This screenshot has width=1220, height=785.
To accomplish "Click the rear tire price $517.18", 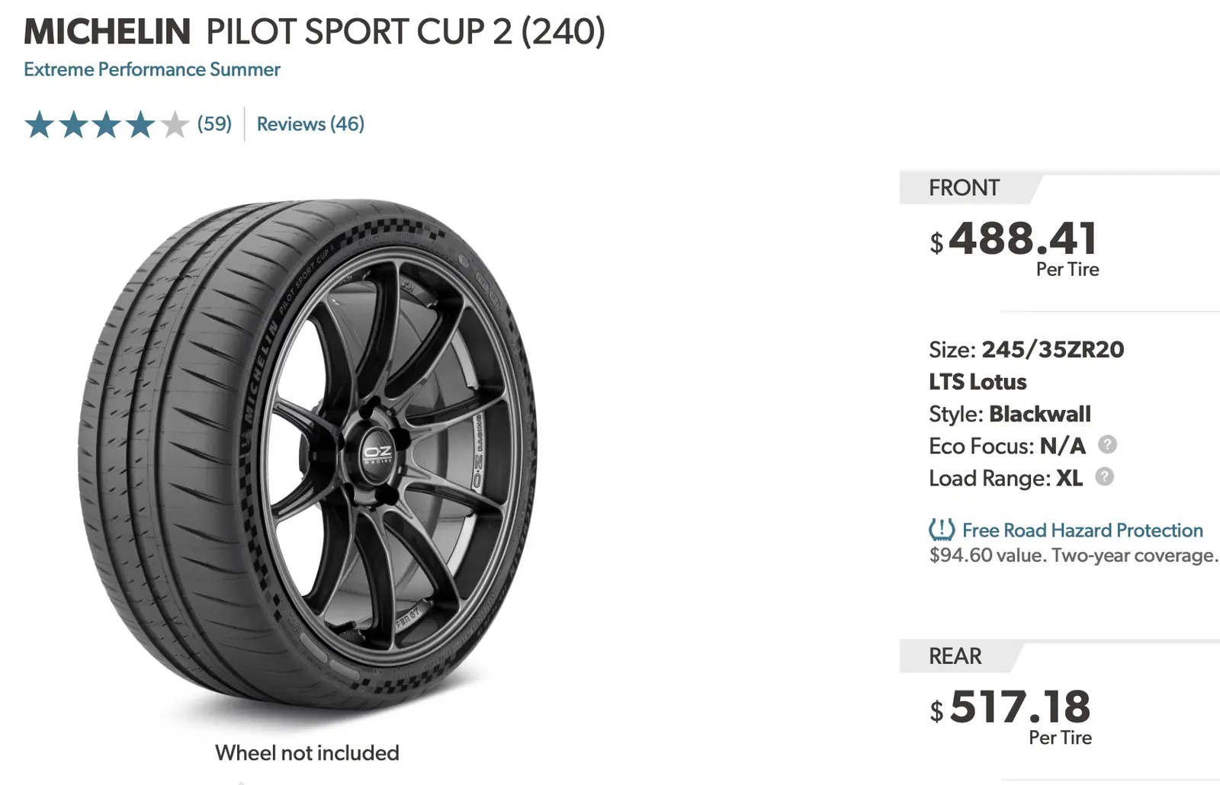I will coord(1019,707).
